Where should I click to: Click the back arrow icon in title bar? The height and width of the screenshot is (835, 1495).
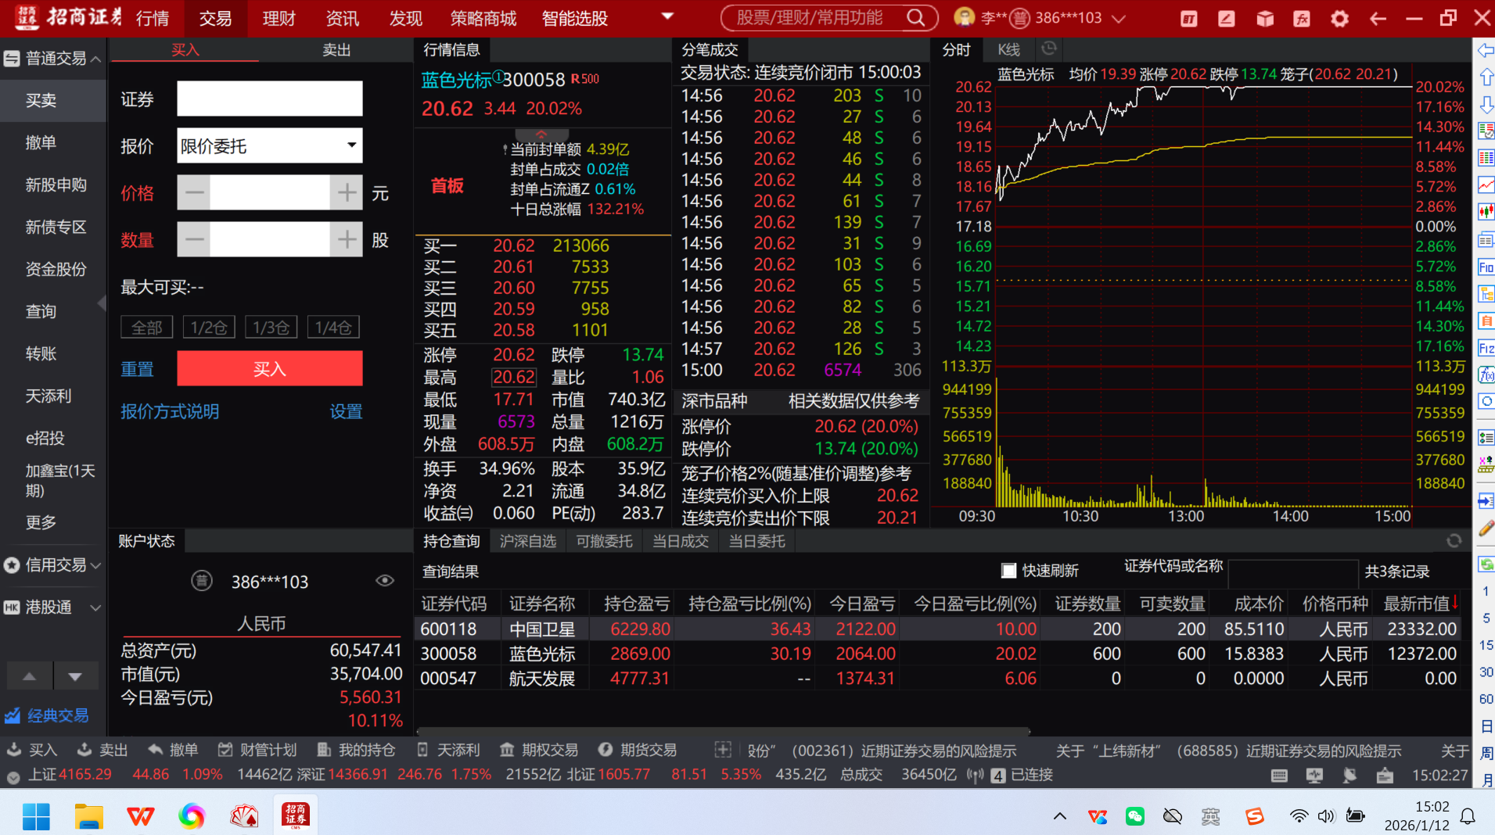click(x=1378, y=19)
